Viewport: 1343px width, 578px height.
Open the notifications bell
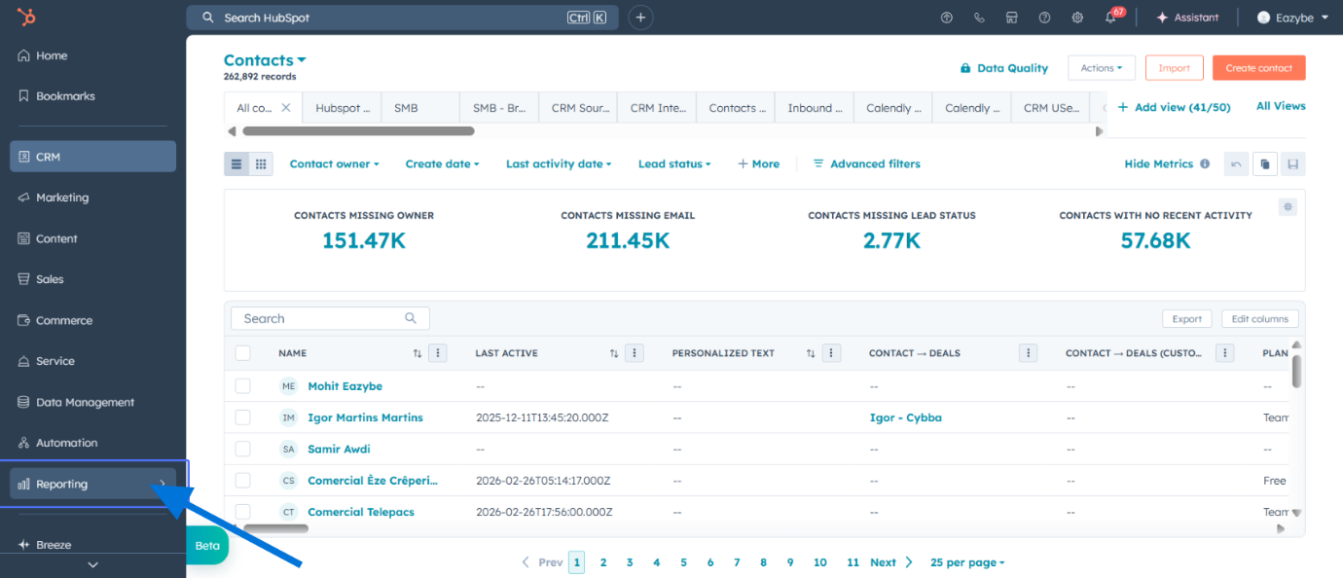coord(1110,18)
